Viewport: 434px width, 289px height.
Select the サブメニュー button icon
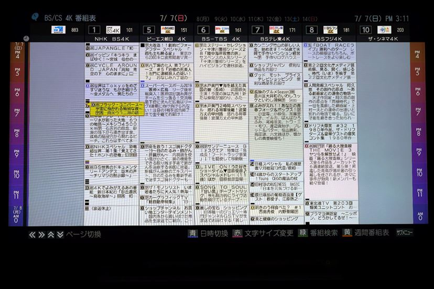(x=404, y=232)
